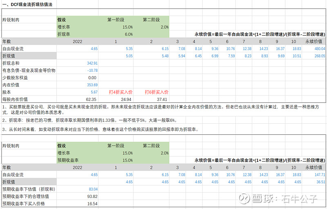Click the 62.35 per-share intrinsic value

click(91, 100)
